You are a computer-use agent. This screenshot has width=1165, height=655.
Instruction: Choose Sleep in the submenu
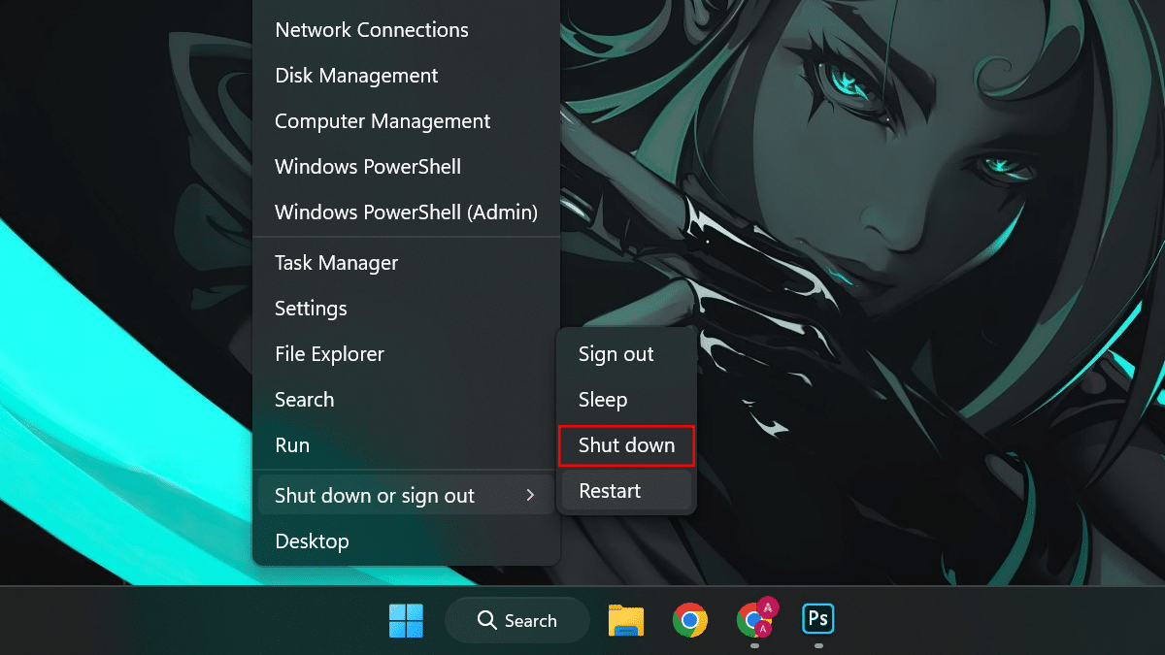click(x=626, y=400)
